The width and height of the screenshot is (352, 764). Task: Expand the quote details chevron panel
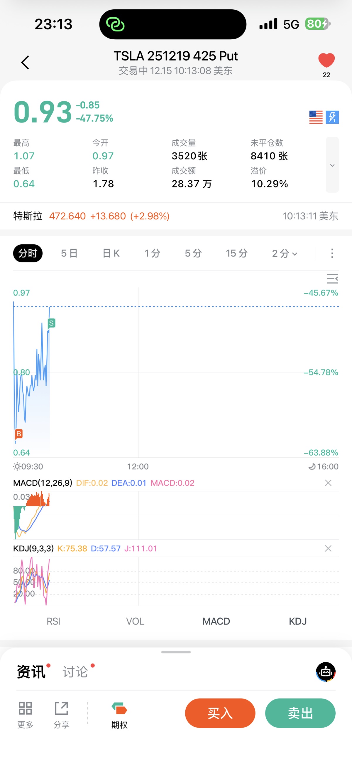click(332, 165)
